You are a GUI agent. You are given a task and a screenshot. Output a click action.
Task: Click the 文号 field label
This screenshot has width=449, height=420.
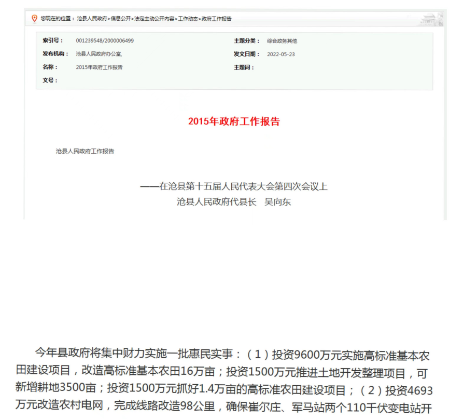[x=50, y=80]
